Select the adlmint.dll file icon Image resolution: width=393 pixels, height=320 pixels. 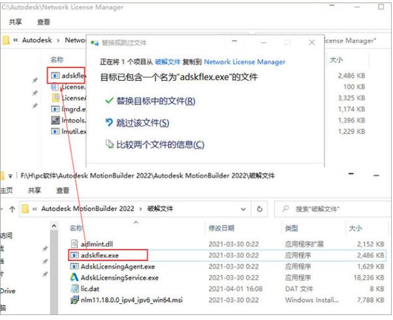pos(75,244)
